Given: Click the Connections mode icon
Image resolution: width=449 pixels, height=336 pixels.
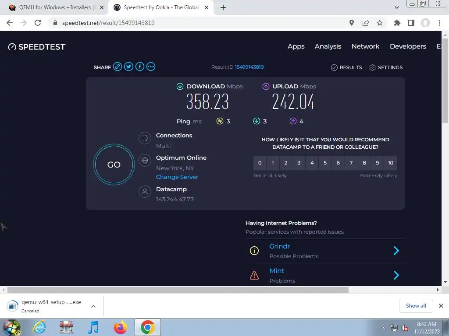Looking at the screenshot, I should [145, 138].
